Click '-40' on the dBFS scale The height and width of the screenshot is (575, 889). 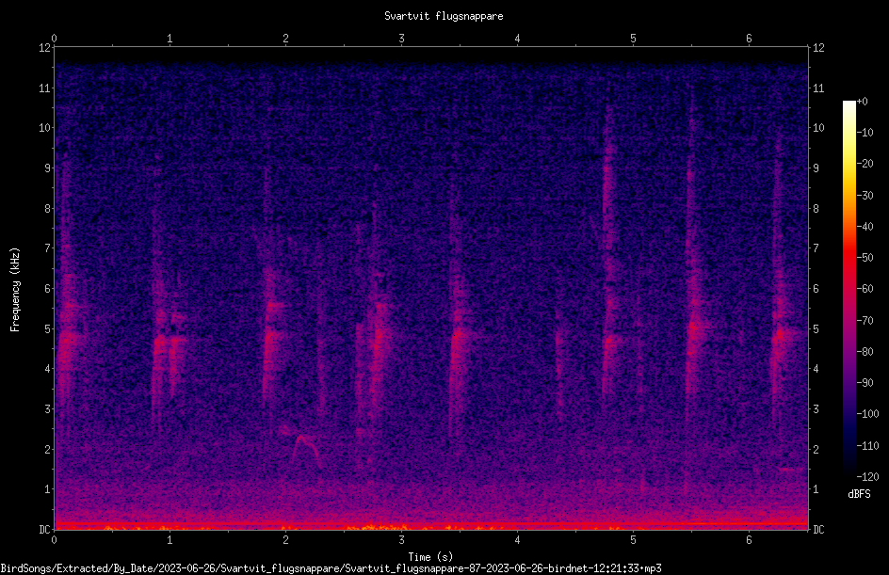[x=865, y=227]
